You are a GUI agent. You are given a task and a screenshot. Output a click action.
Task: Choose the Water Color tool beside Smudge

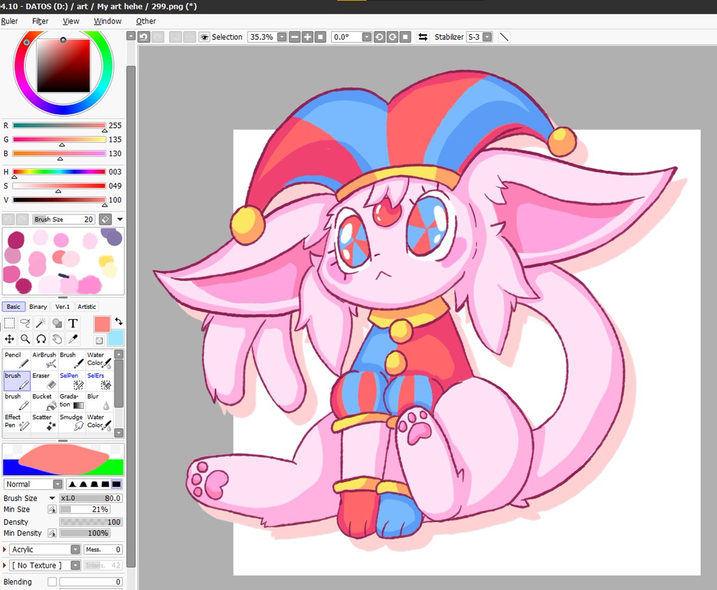[99, 422]
